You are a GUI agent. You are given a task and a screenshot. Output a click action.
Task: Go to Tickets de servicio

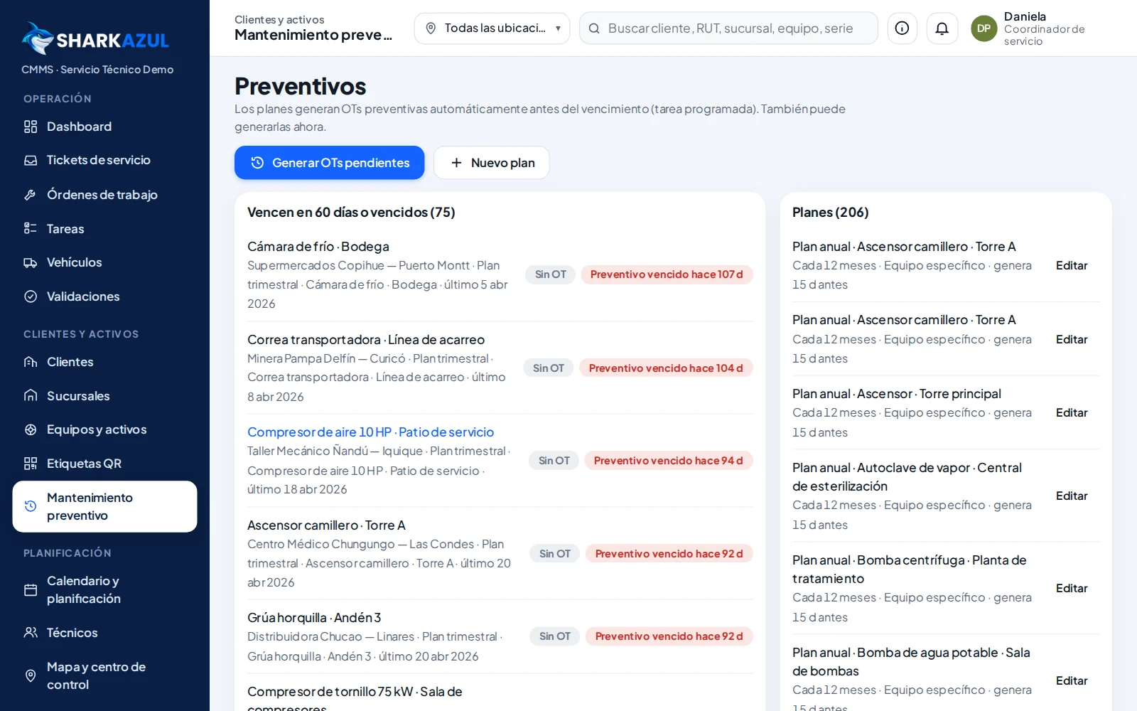tap(104, 161)
